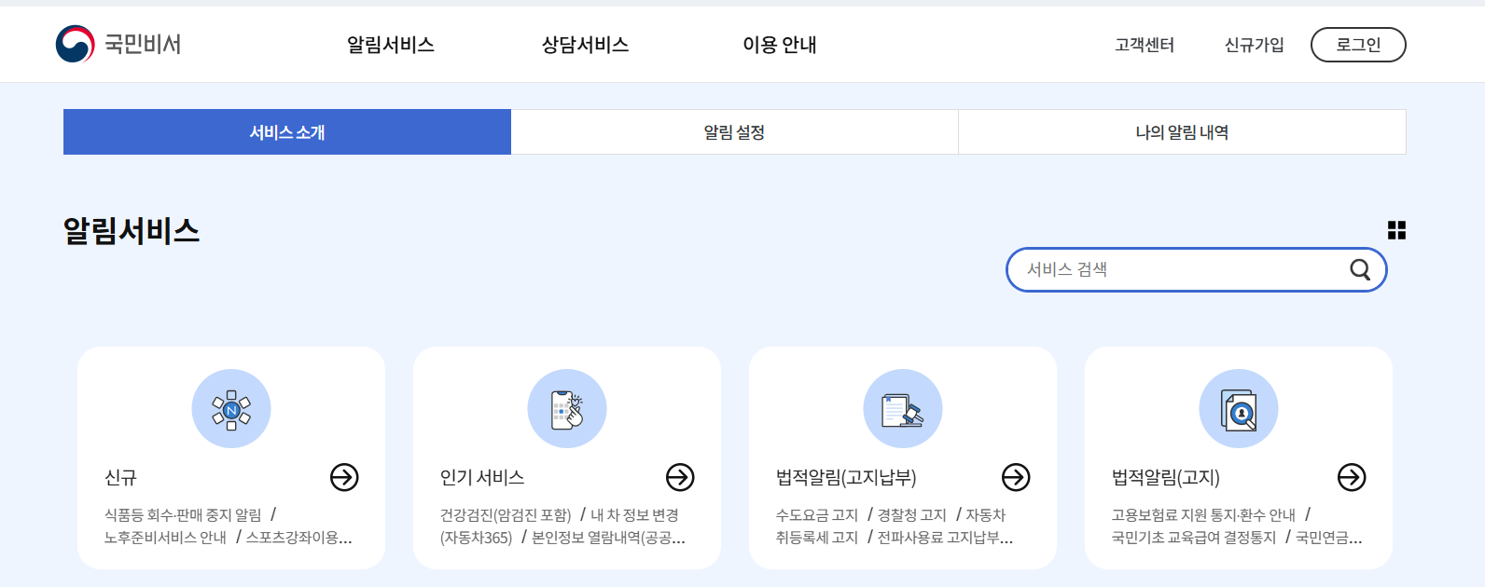Click the 인기 서비스 card title

(482, 477)
